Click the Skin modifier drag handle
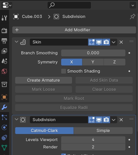This screenshot has height=155, width=138. point(131,42)
